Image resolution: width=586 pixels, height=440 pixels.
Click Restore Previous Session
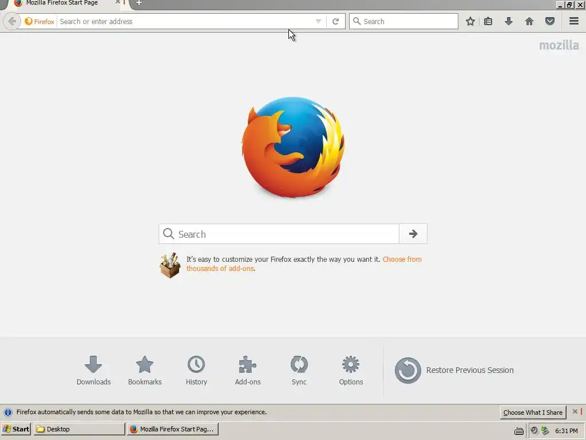(454, 371)
